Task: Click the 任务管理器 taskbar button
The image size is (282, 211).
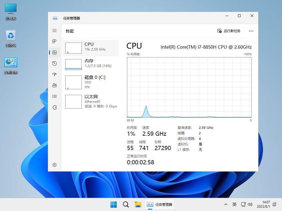Action: click(x=159, y=204)
